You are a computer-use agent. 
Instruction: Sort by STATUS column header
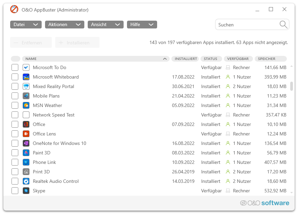point(211,59)
